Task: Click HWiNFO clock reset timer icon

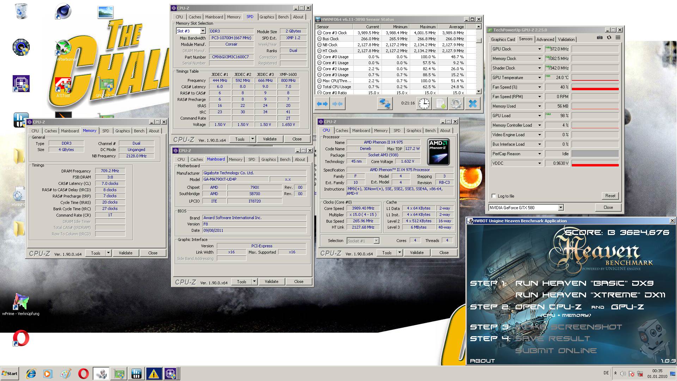Action: coord(424,104)
